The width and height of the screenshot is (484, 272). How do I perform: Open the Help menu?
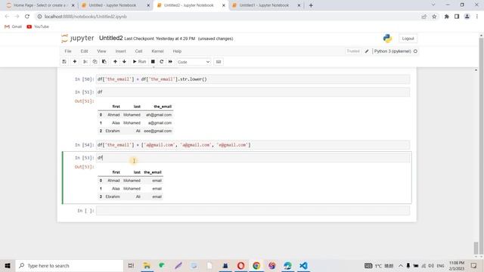click(x=177, y=51)
